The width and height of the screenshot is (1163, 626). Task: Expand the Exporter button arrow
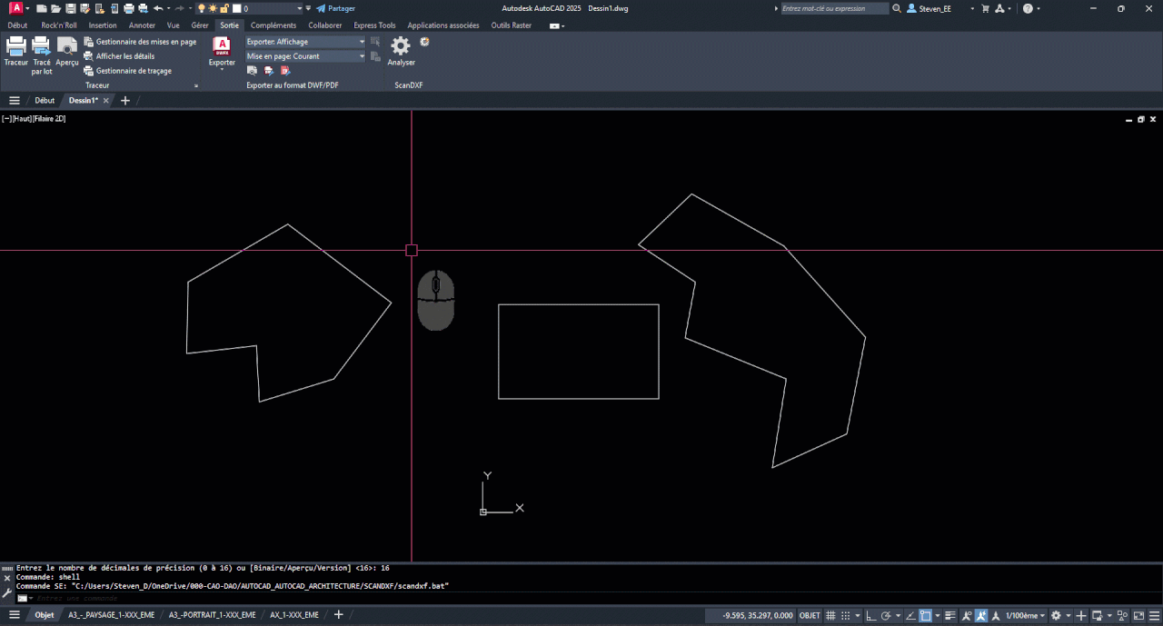222,70
